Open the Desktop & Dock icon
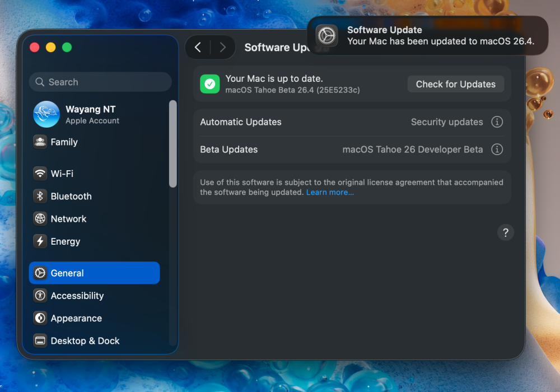Screen dimensions: 560x392 [40, 340]
